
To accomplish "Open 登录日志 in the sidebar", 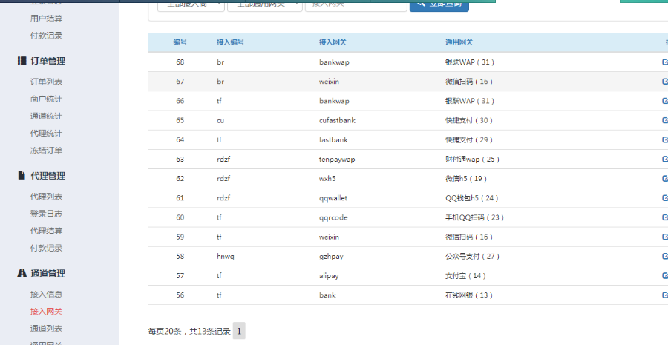I will point(46,214).
